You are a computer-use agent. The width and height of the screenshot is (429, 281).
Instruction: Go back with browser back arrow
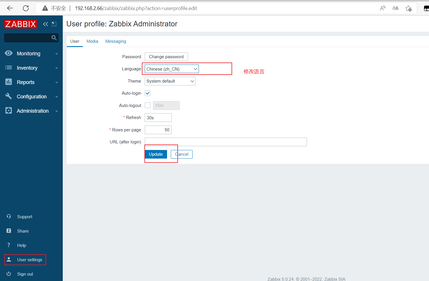pos(10,8)
